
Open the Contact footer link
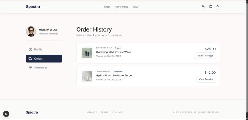(118, 112)
